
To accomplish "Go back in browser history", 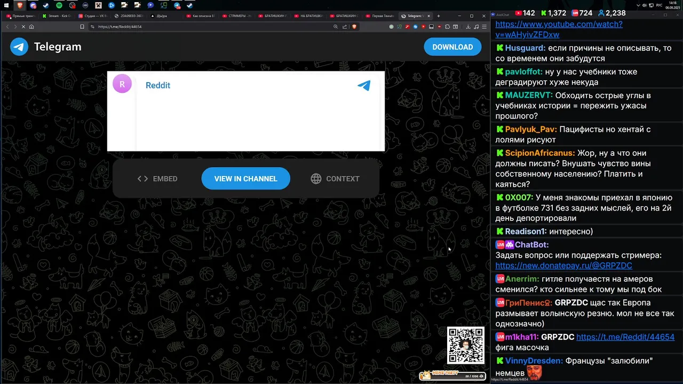I will pyautogui.click(x=7, y=27).
